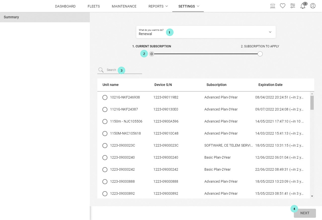Select radio for unit 1021G-NKF246938

click(105, 97)
